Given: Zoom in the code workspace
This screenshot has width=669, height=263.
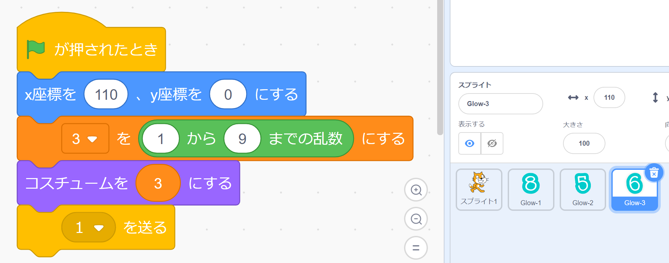Looking at the screenshot, I should pyautogui.click(x=416, y=190).
